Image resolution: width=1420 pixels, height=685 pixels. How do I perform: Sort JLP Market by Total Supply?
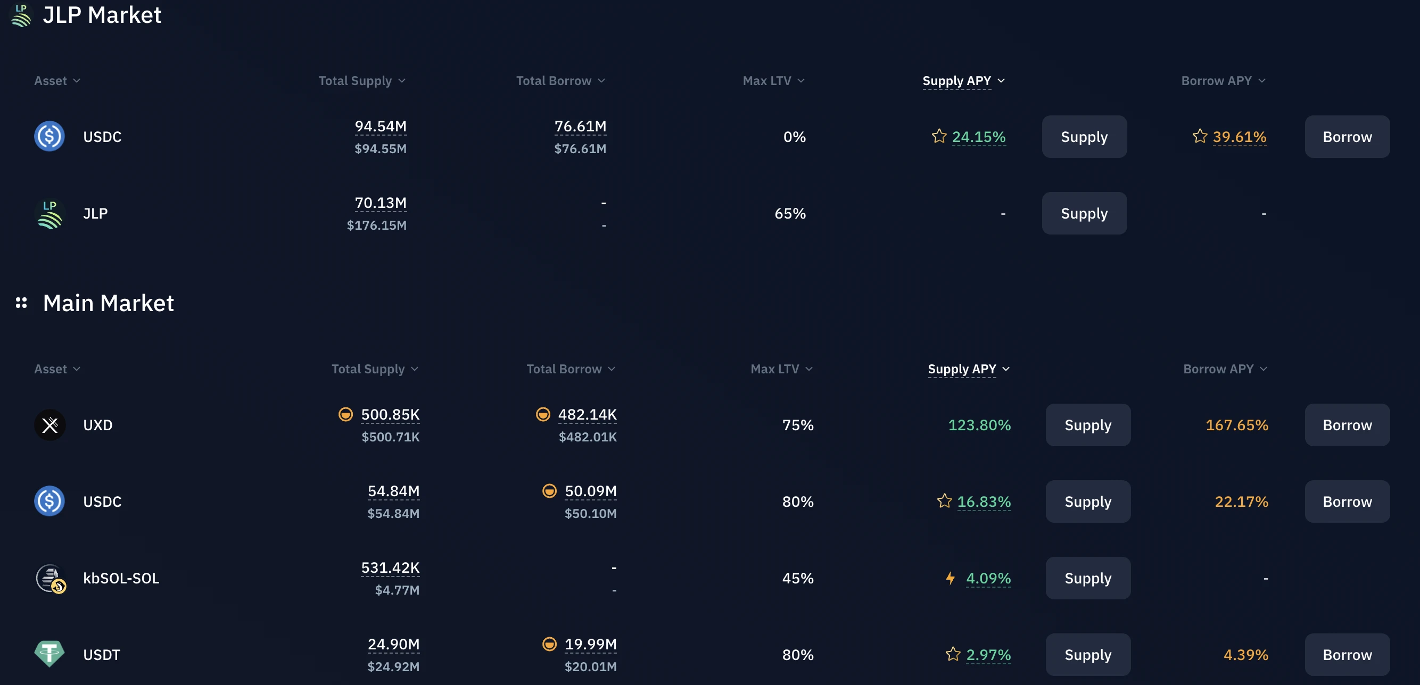coord(361,80)
